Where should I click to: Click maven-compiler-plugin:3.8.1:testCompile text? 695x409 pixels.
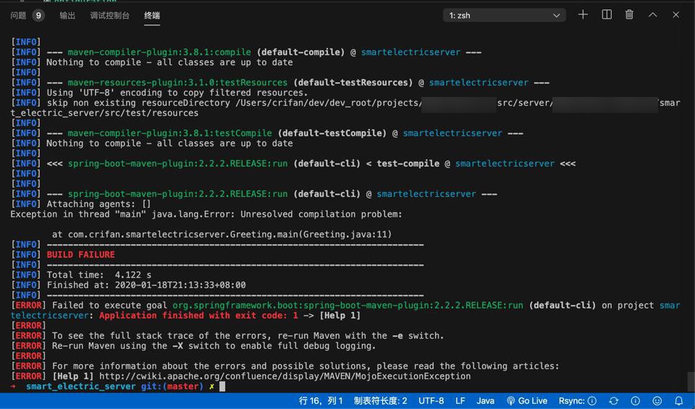169,133
